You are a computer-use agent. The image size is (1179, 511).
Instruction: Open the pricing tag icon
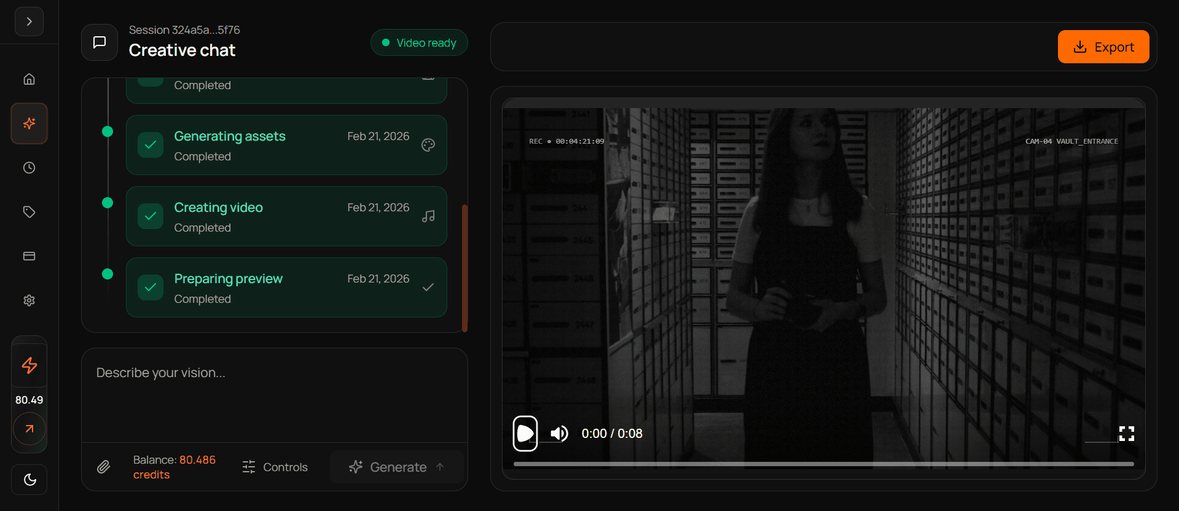(29, 212)
